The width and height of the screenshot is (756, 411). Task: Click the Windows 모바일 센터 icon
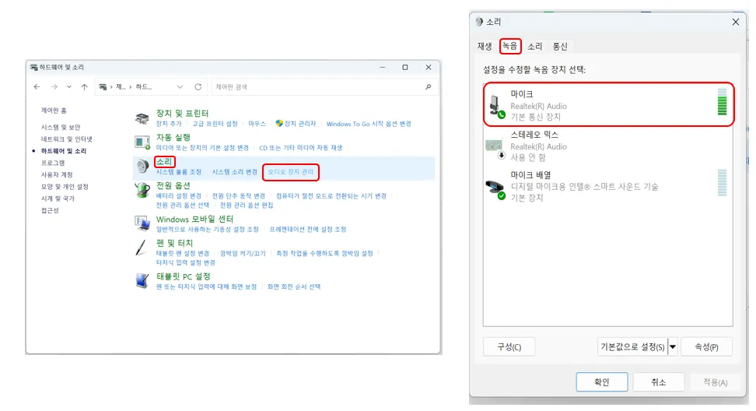point(142,223)
